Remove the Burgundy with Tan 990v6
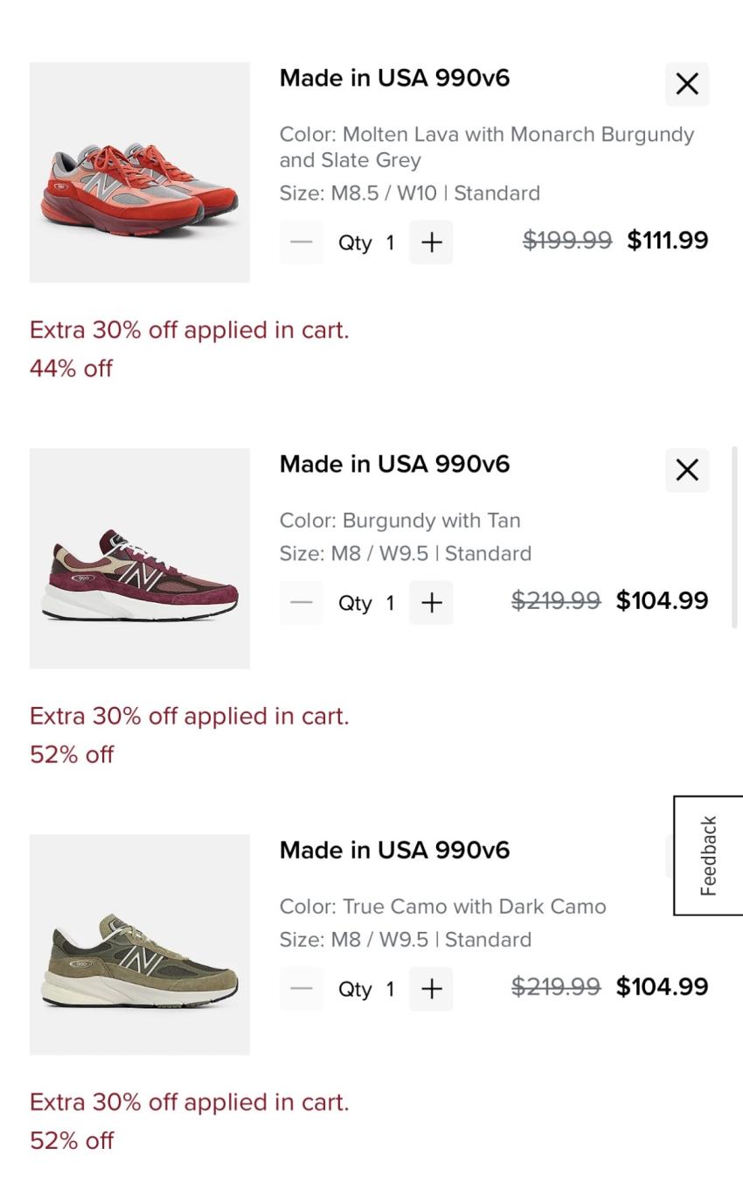 click(x=687, y=470)
